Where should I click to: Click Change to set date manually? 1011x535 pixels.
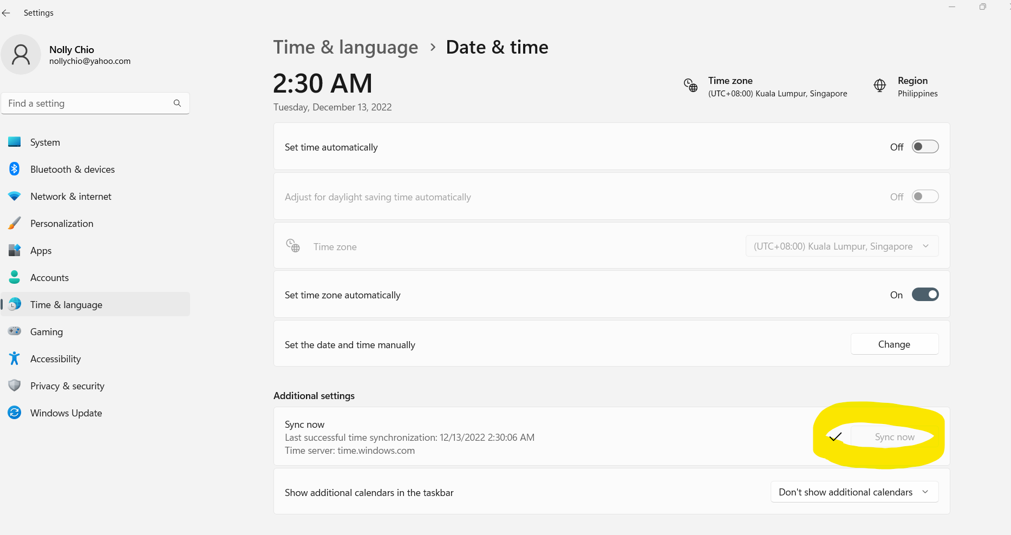tap(894, 344)
